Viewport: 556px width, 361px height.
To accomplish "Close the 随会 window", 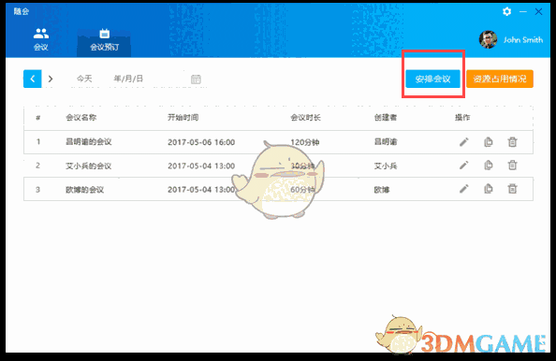I will (x=538, y=12).
